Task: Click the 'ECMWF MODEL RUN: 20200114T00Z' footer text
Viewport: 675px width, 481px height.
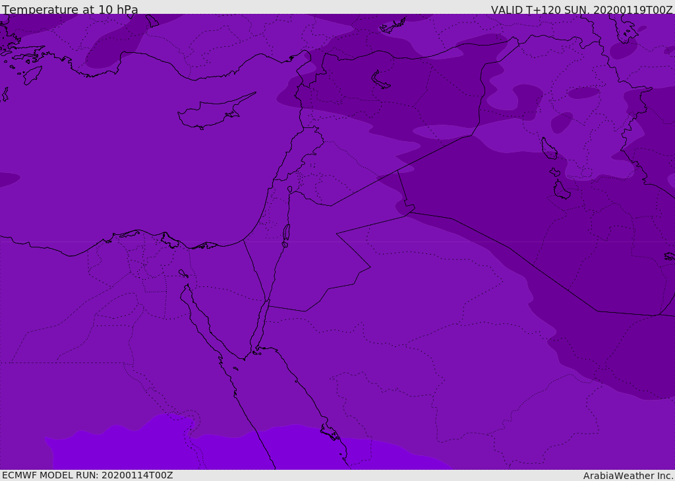Action: coord(88,475)
